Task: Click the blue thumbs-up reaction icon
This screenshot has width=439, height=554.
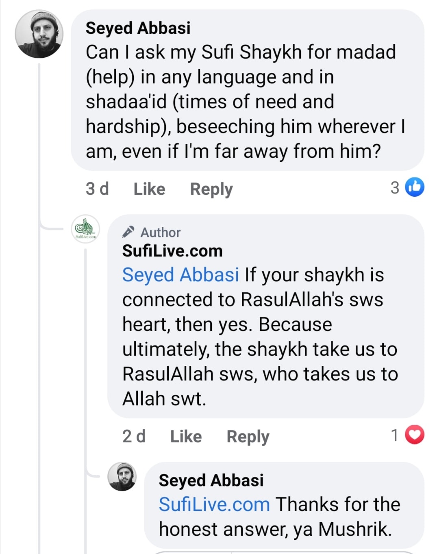Action: click(x=415, y=187)
